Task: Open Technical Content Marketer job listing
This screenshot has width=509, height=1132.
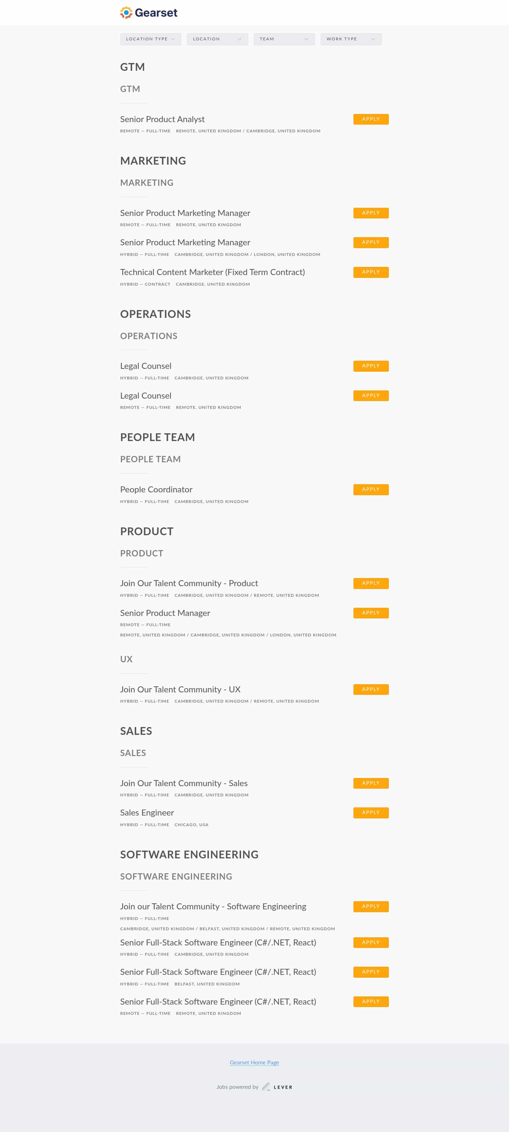Action: tap(212, 272)
